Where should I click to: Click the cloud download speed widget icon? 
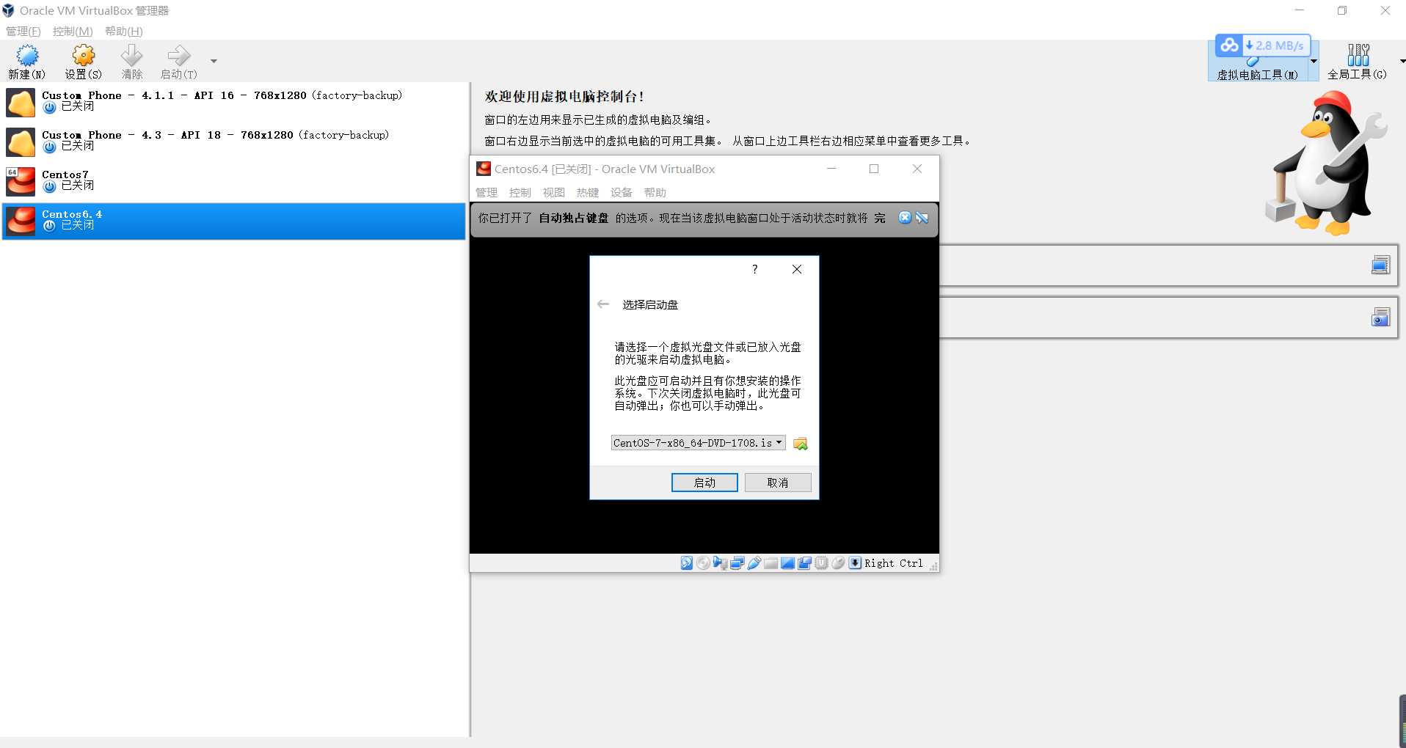tap(1230, 45)
